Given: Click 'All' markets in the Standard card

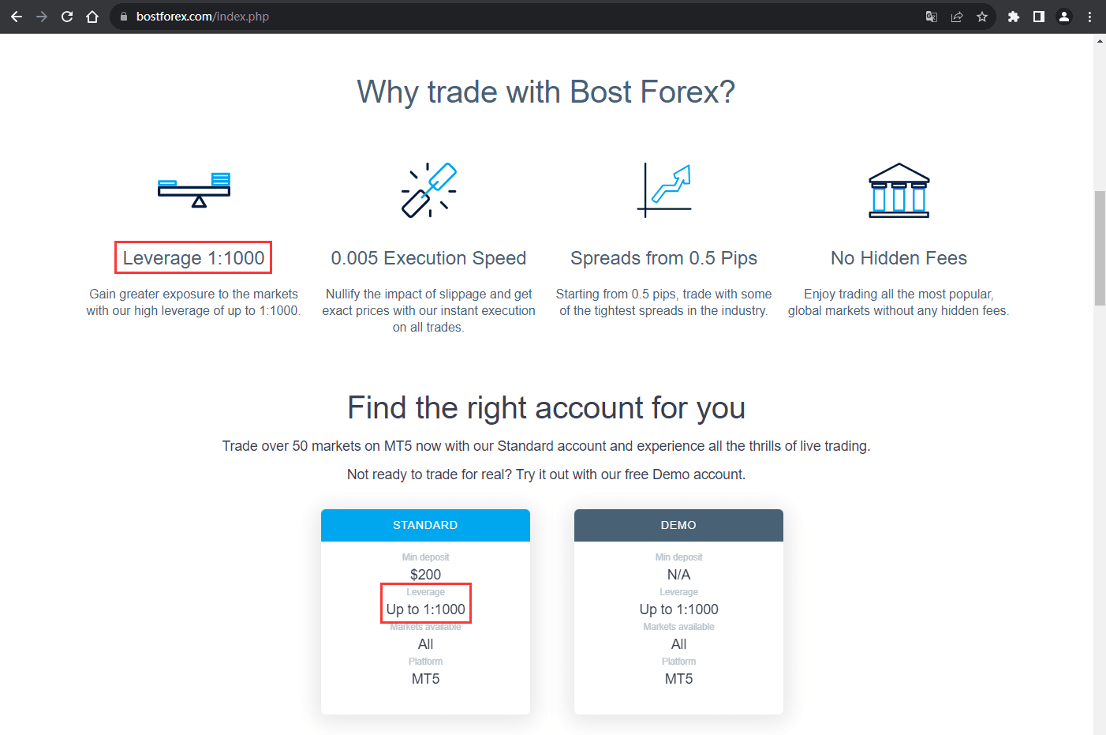Looking at the screenshot, I should click(425, 644).
